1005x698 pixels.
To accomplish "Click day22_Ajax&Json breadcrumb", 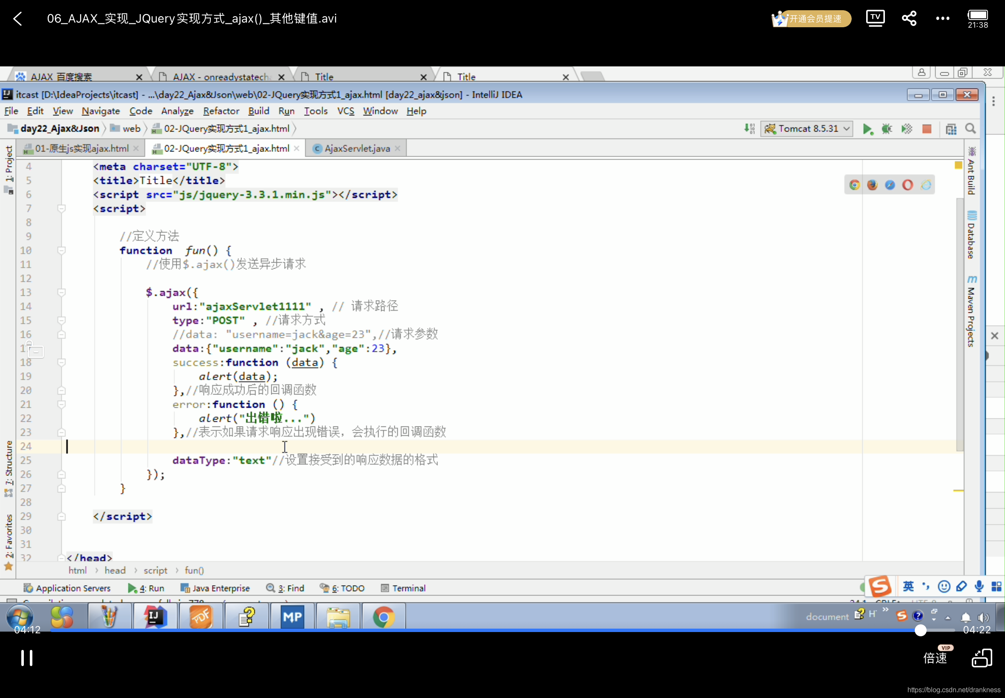I will [55, 129].
